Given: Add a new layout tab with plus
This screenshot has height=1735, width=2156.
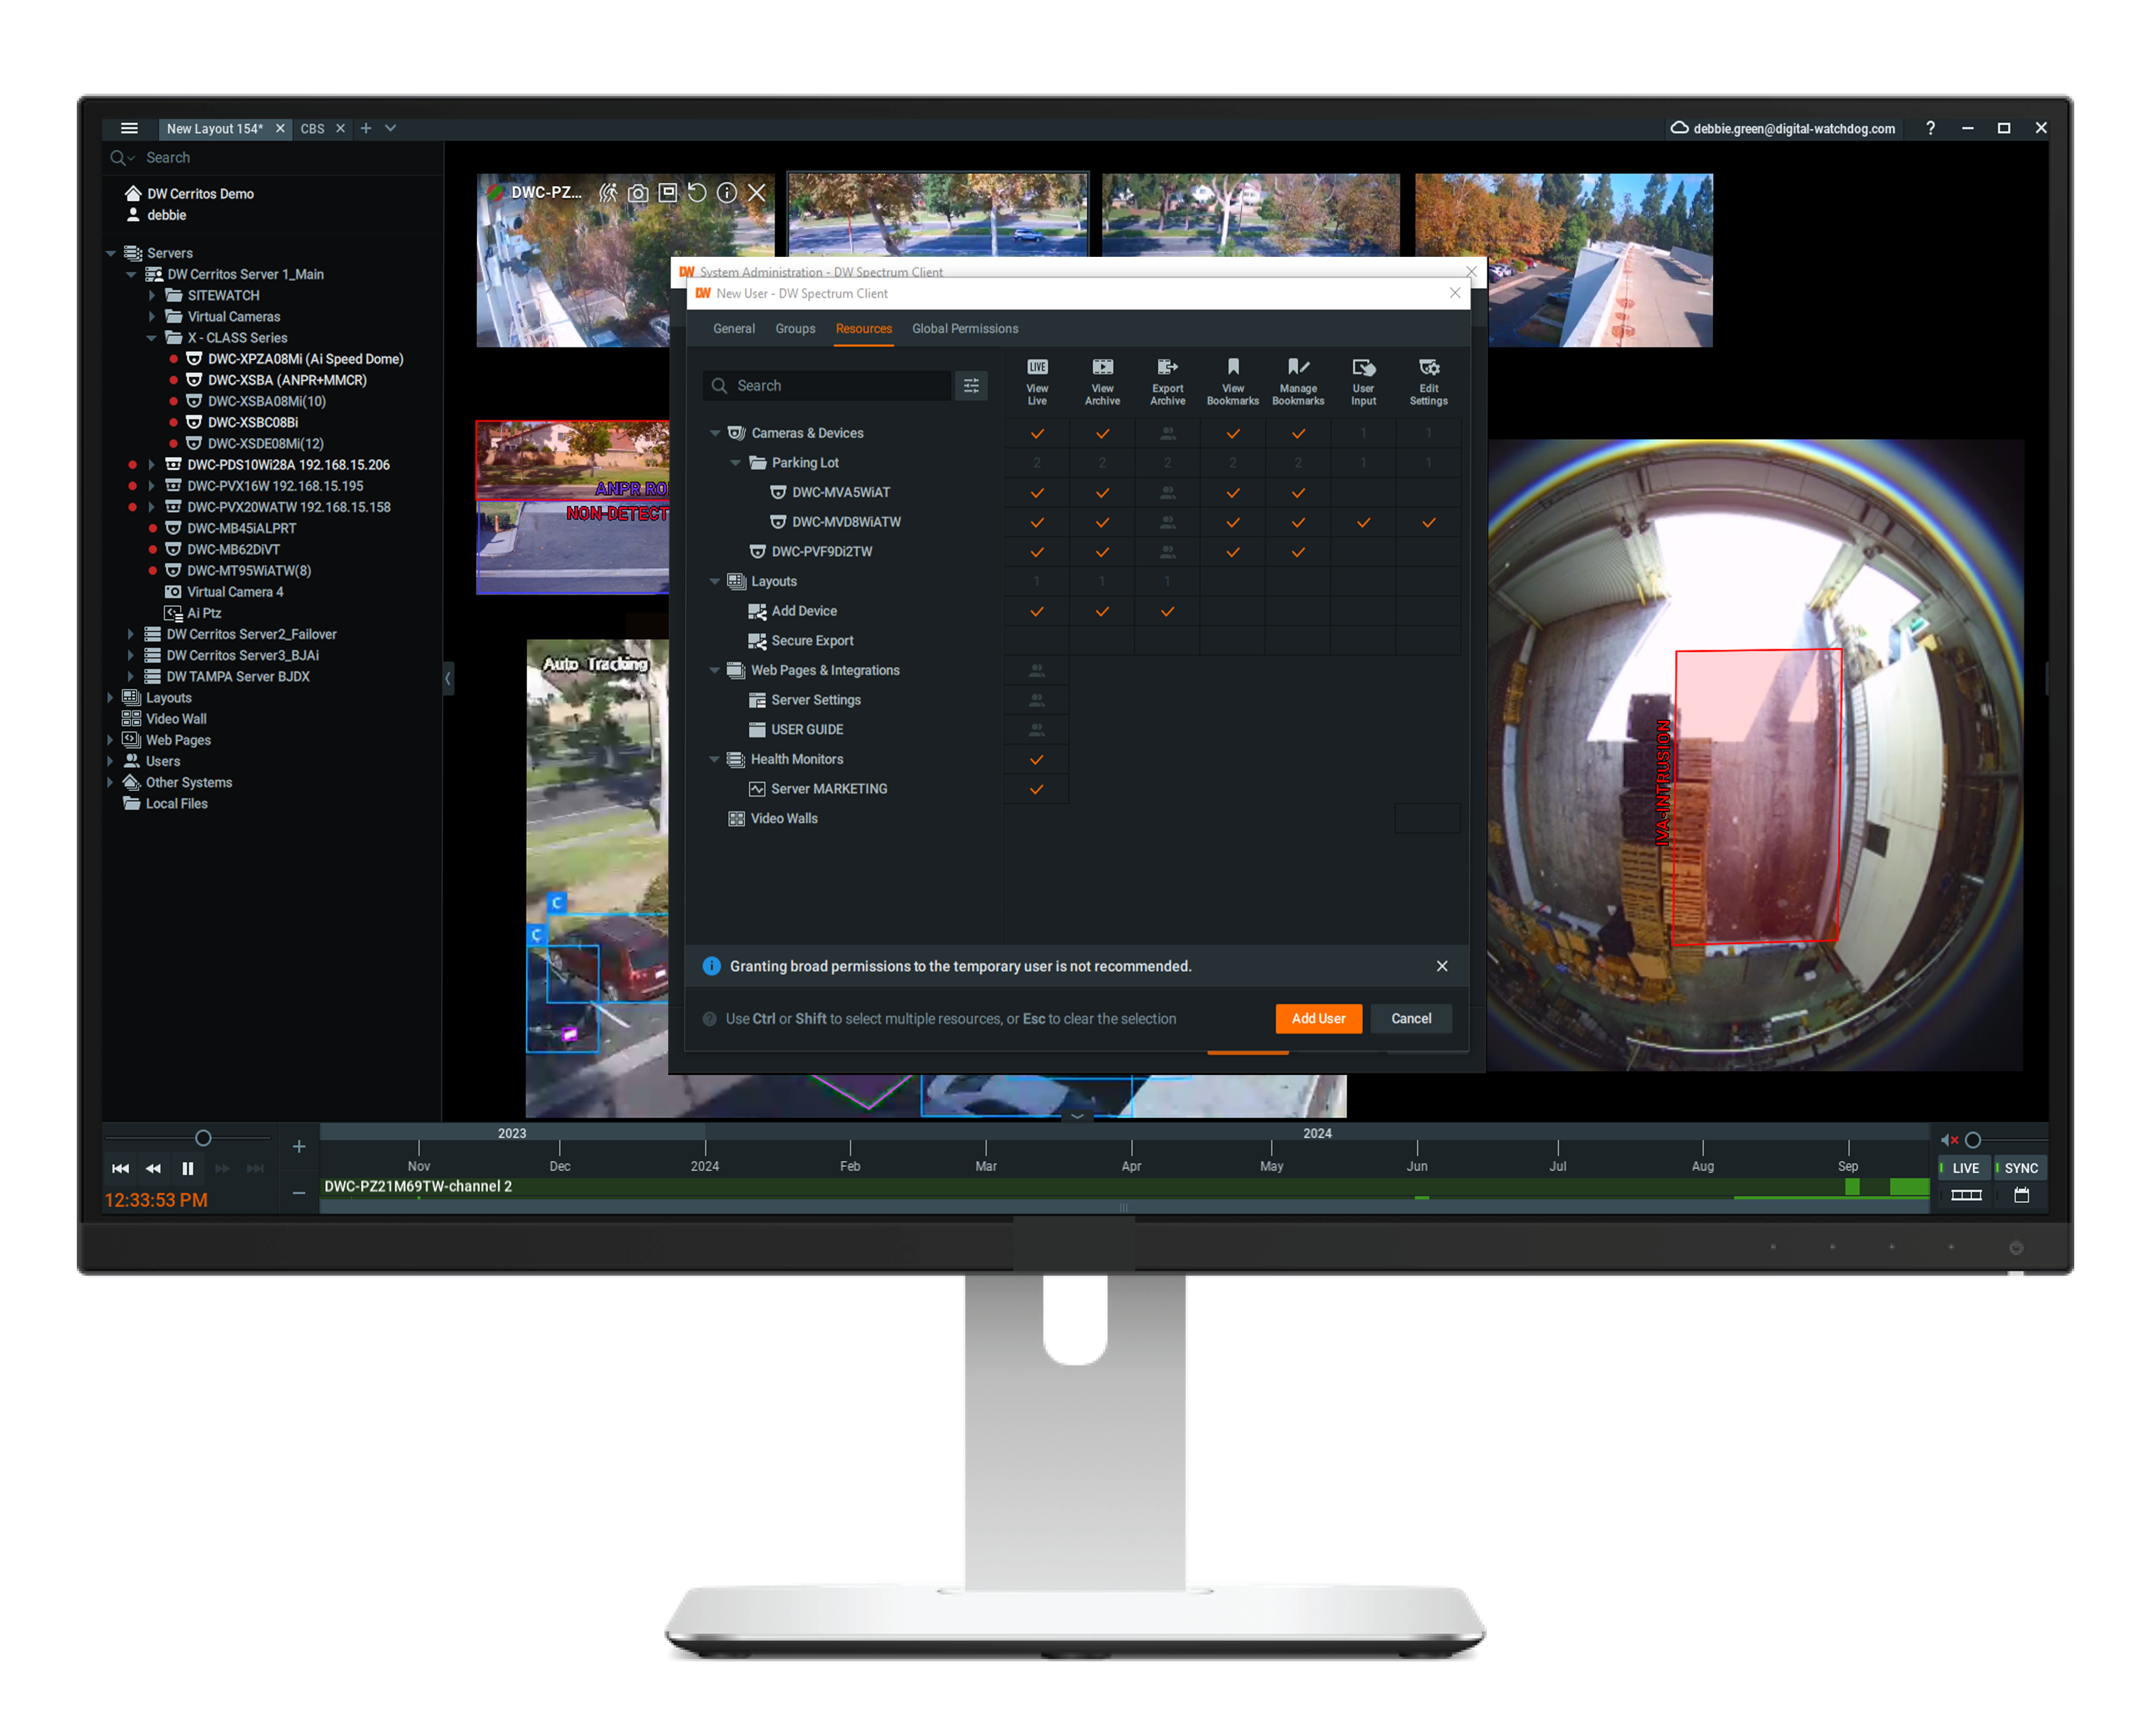Looking at the screenshot, I should tap(366, 128).
